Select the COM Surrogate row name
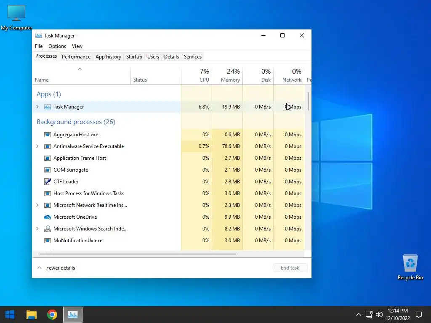 [71, 170]
